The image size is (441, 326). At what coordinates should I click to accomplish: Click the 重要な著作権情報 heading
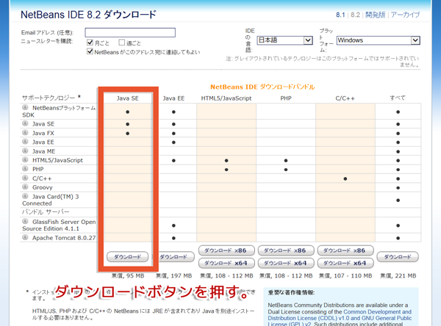[x=291, y=292]
